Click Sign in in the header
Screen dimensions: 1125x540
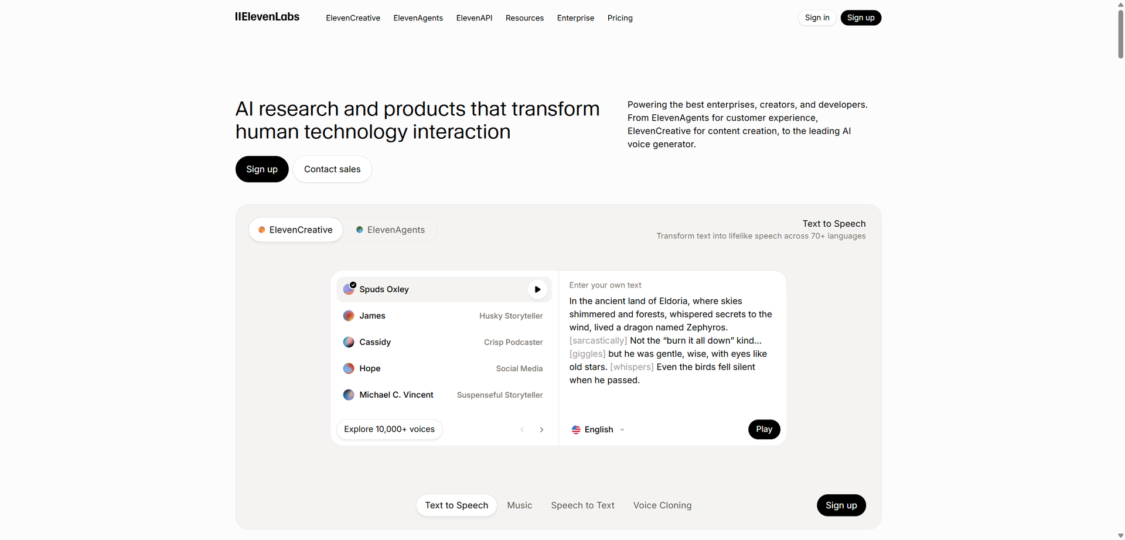click(817, 18)
